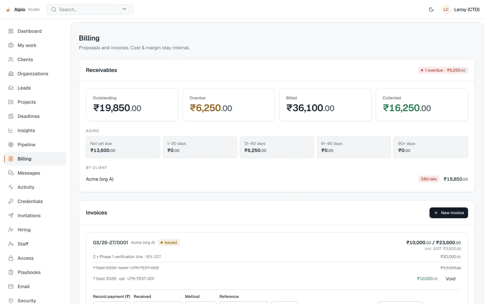Click the 31–60 days aging bucket
The image size is (487, 304).
[277, 147]
